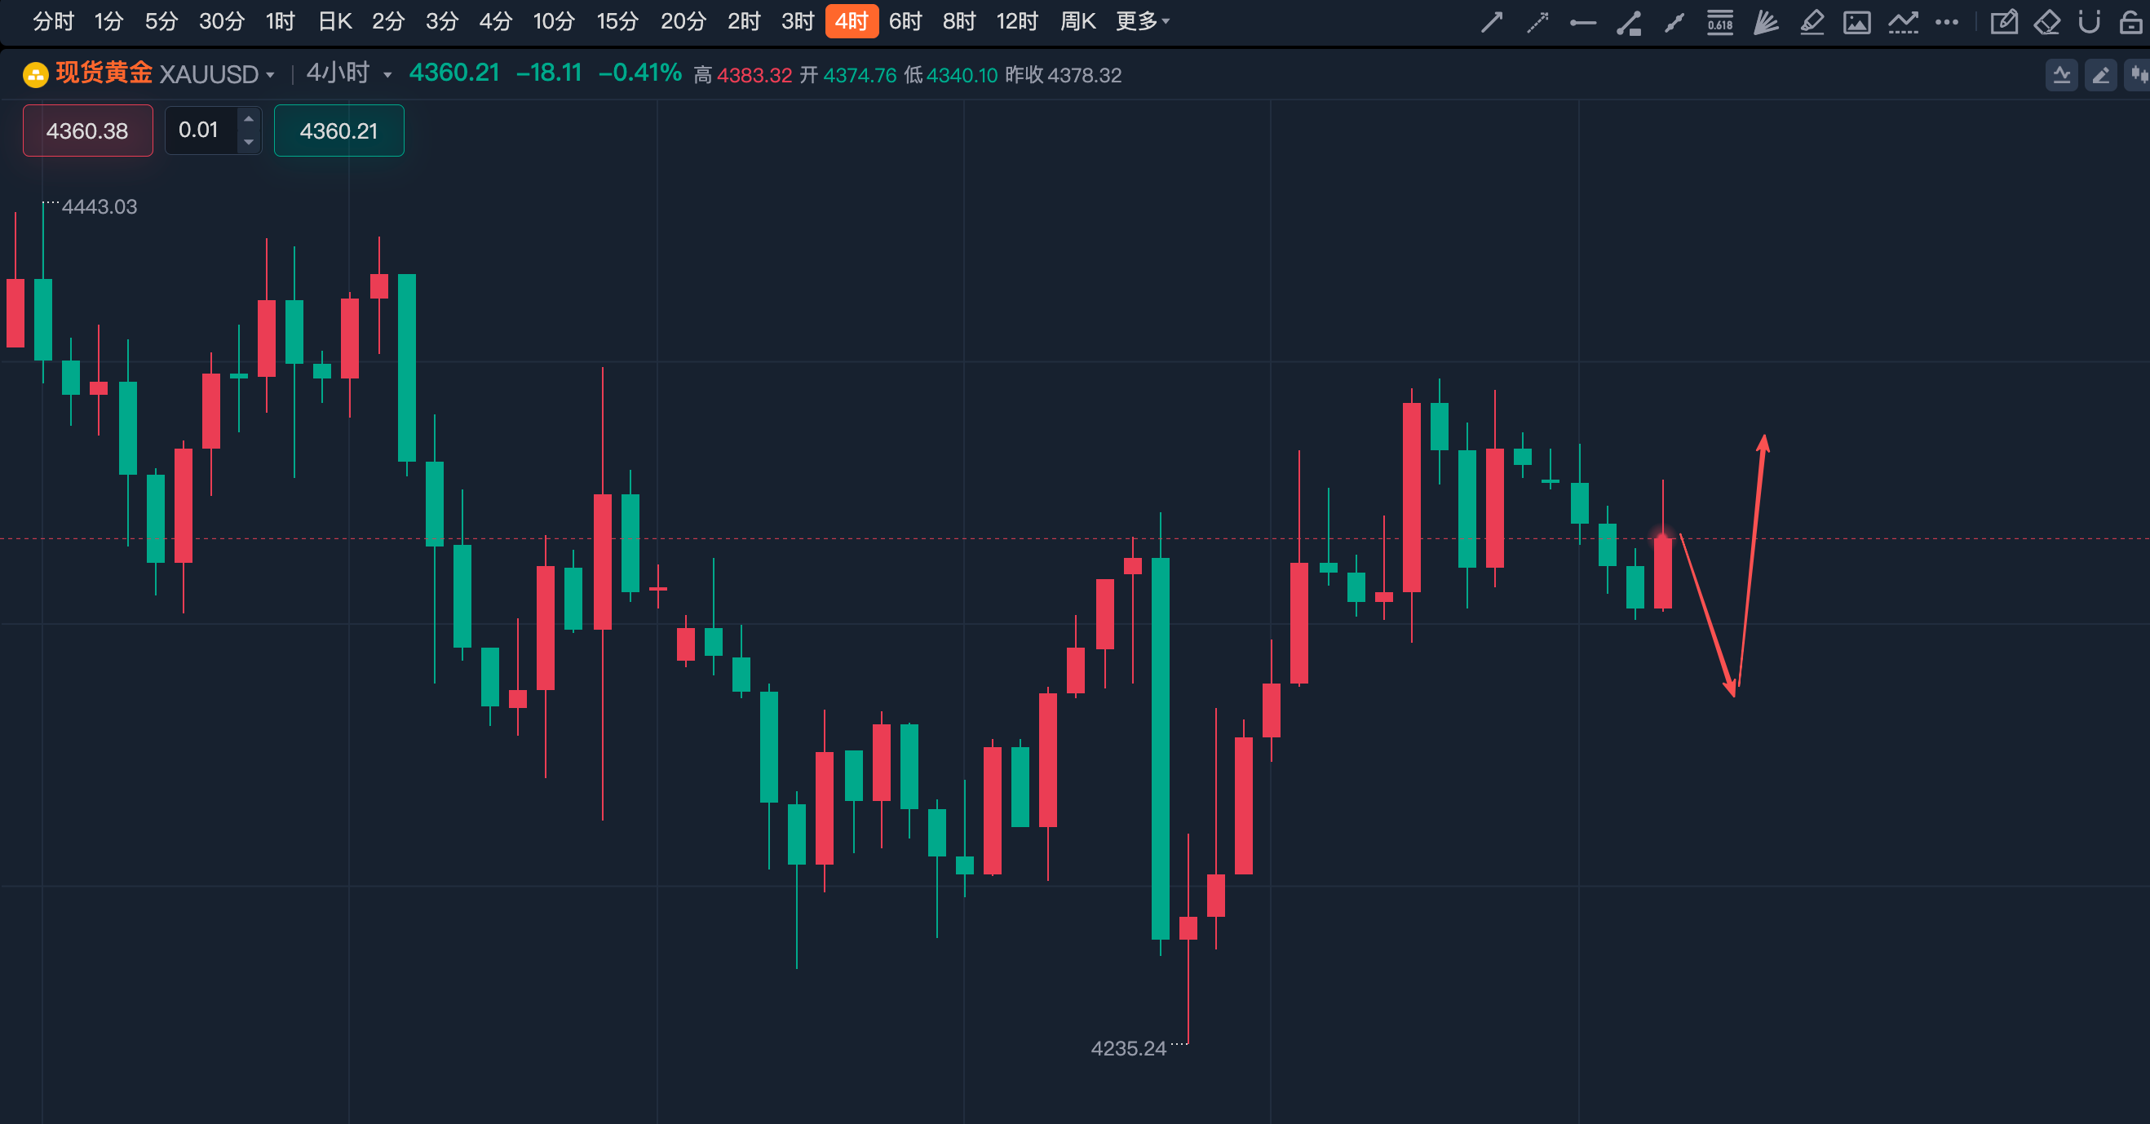The width and height of the screenshot is (2150, 1124).
Task: Toggle the magnet snap mode
Action: coord(2089,23)
